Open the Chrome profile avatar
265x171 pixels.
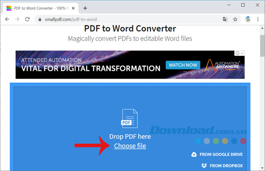click(x=248, y=19)
